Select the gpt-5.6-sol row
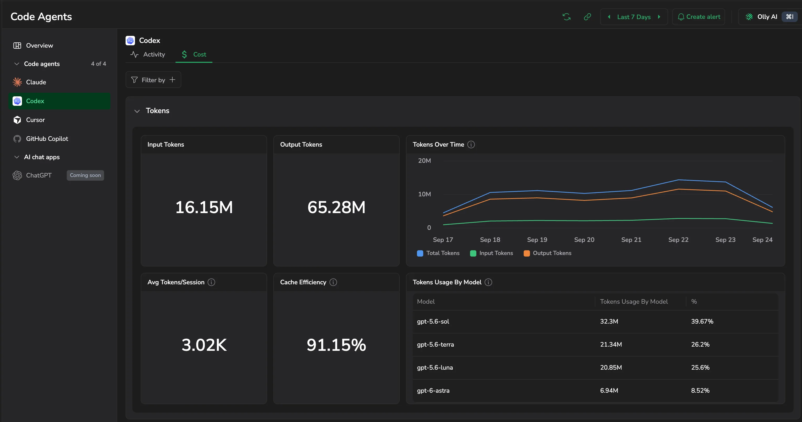The height and width of the screenshot is (422, 802). [595, 322]
